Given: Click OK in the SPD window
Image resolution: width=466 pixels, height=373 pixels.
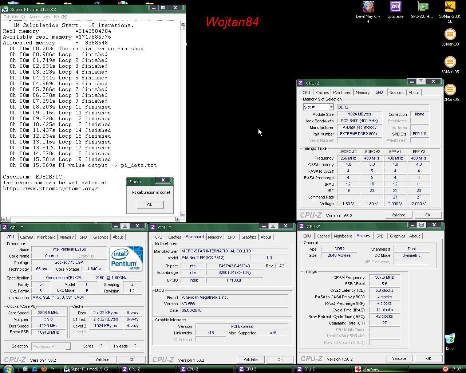Looking at the screenshot, I should coord(428,215).
